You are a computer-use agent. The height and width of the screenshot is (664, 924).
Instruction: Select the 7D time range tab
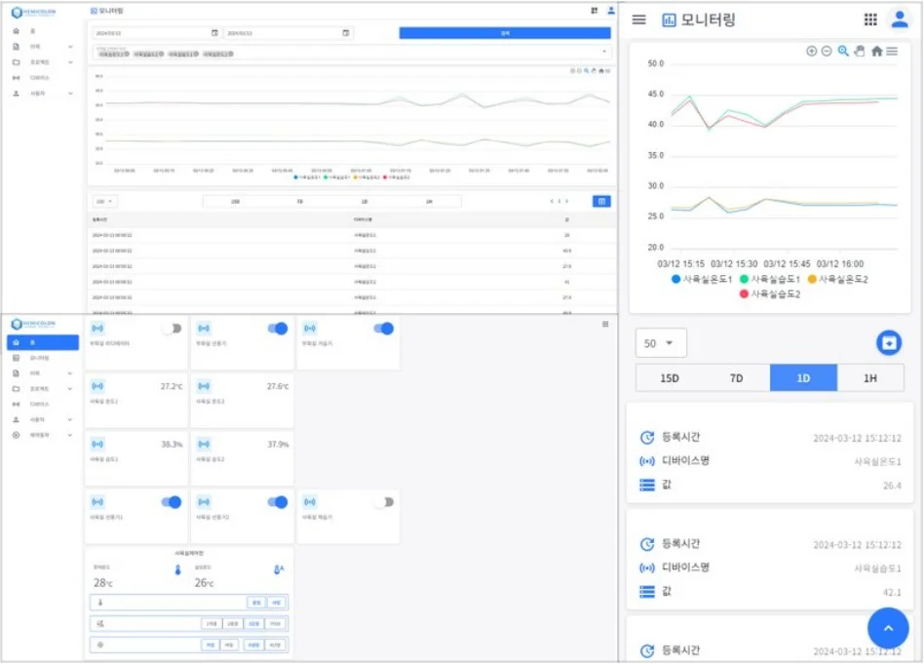click(736, 378)
